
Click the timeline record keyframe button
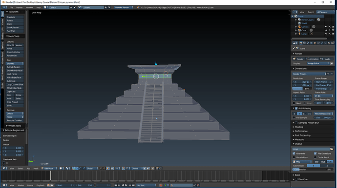[161, 185]
